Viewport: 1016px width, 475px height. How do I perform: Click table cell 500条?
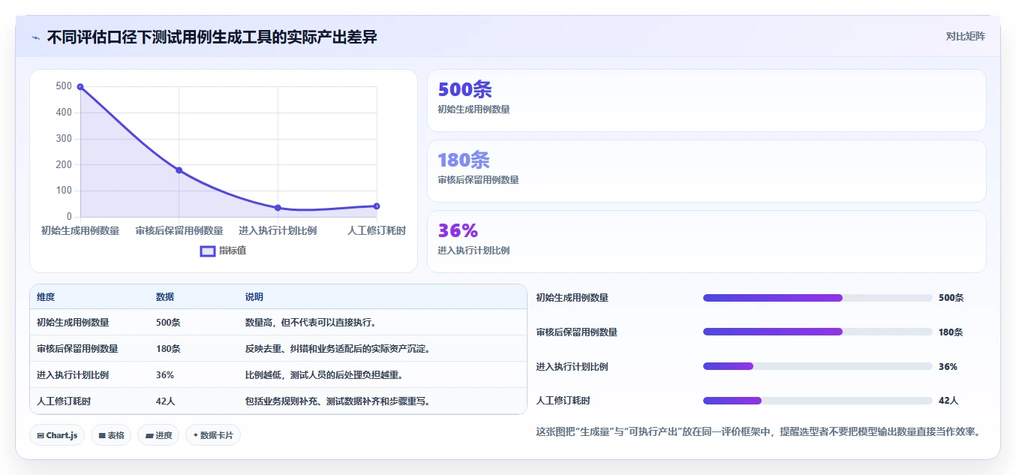tap(168, 323)
